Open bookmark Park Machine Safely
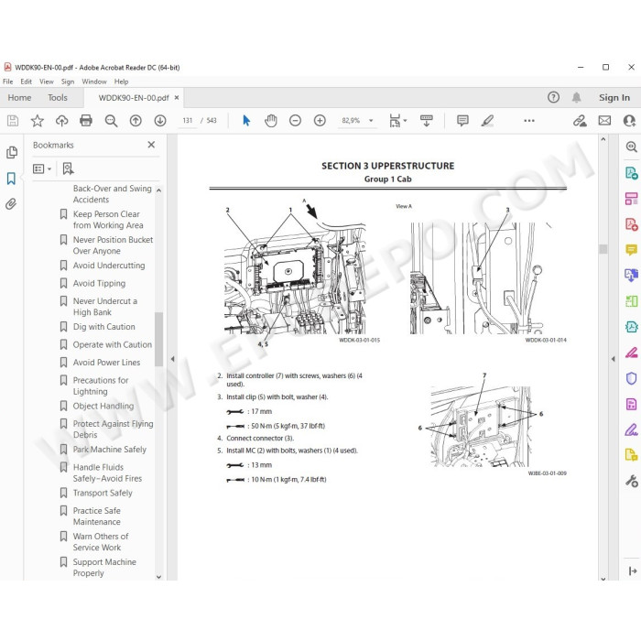Image resolution: width=641 pixels, height=641 pixels. click(x=109, y=450)
